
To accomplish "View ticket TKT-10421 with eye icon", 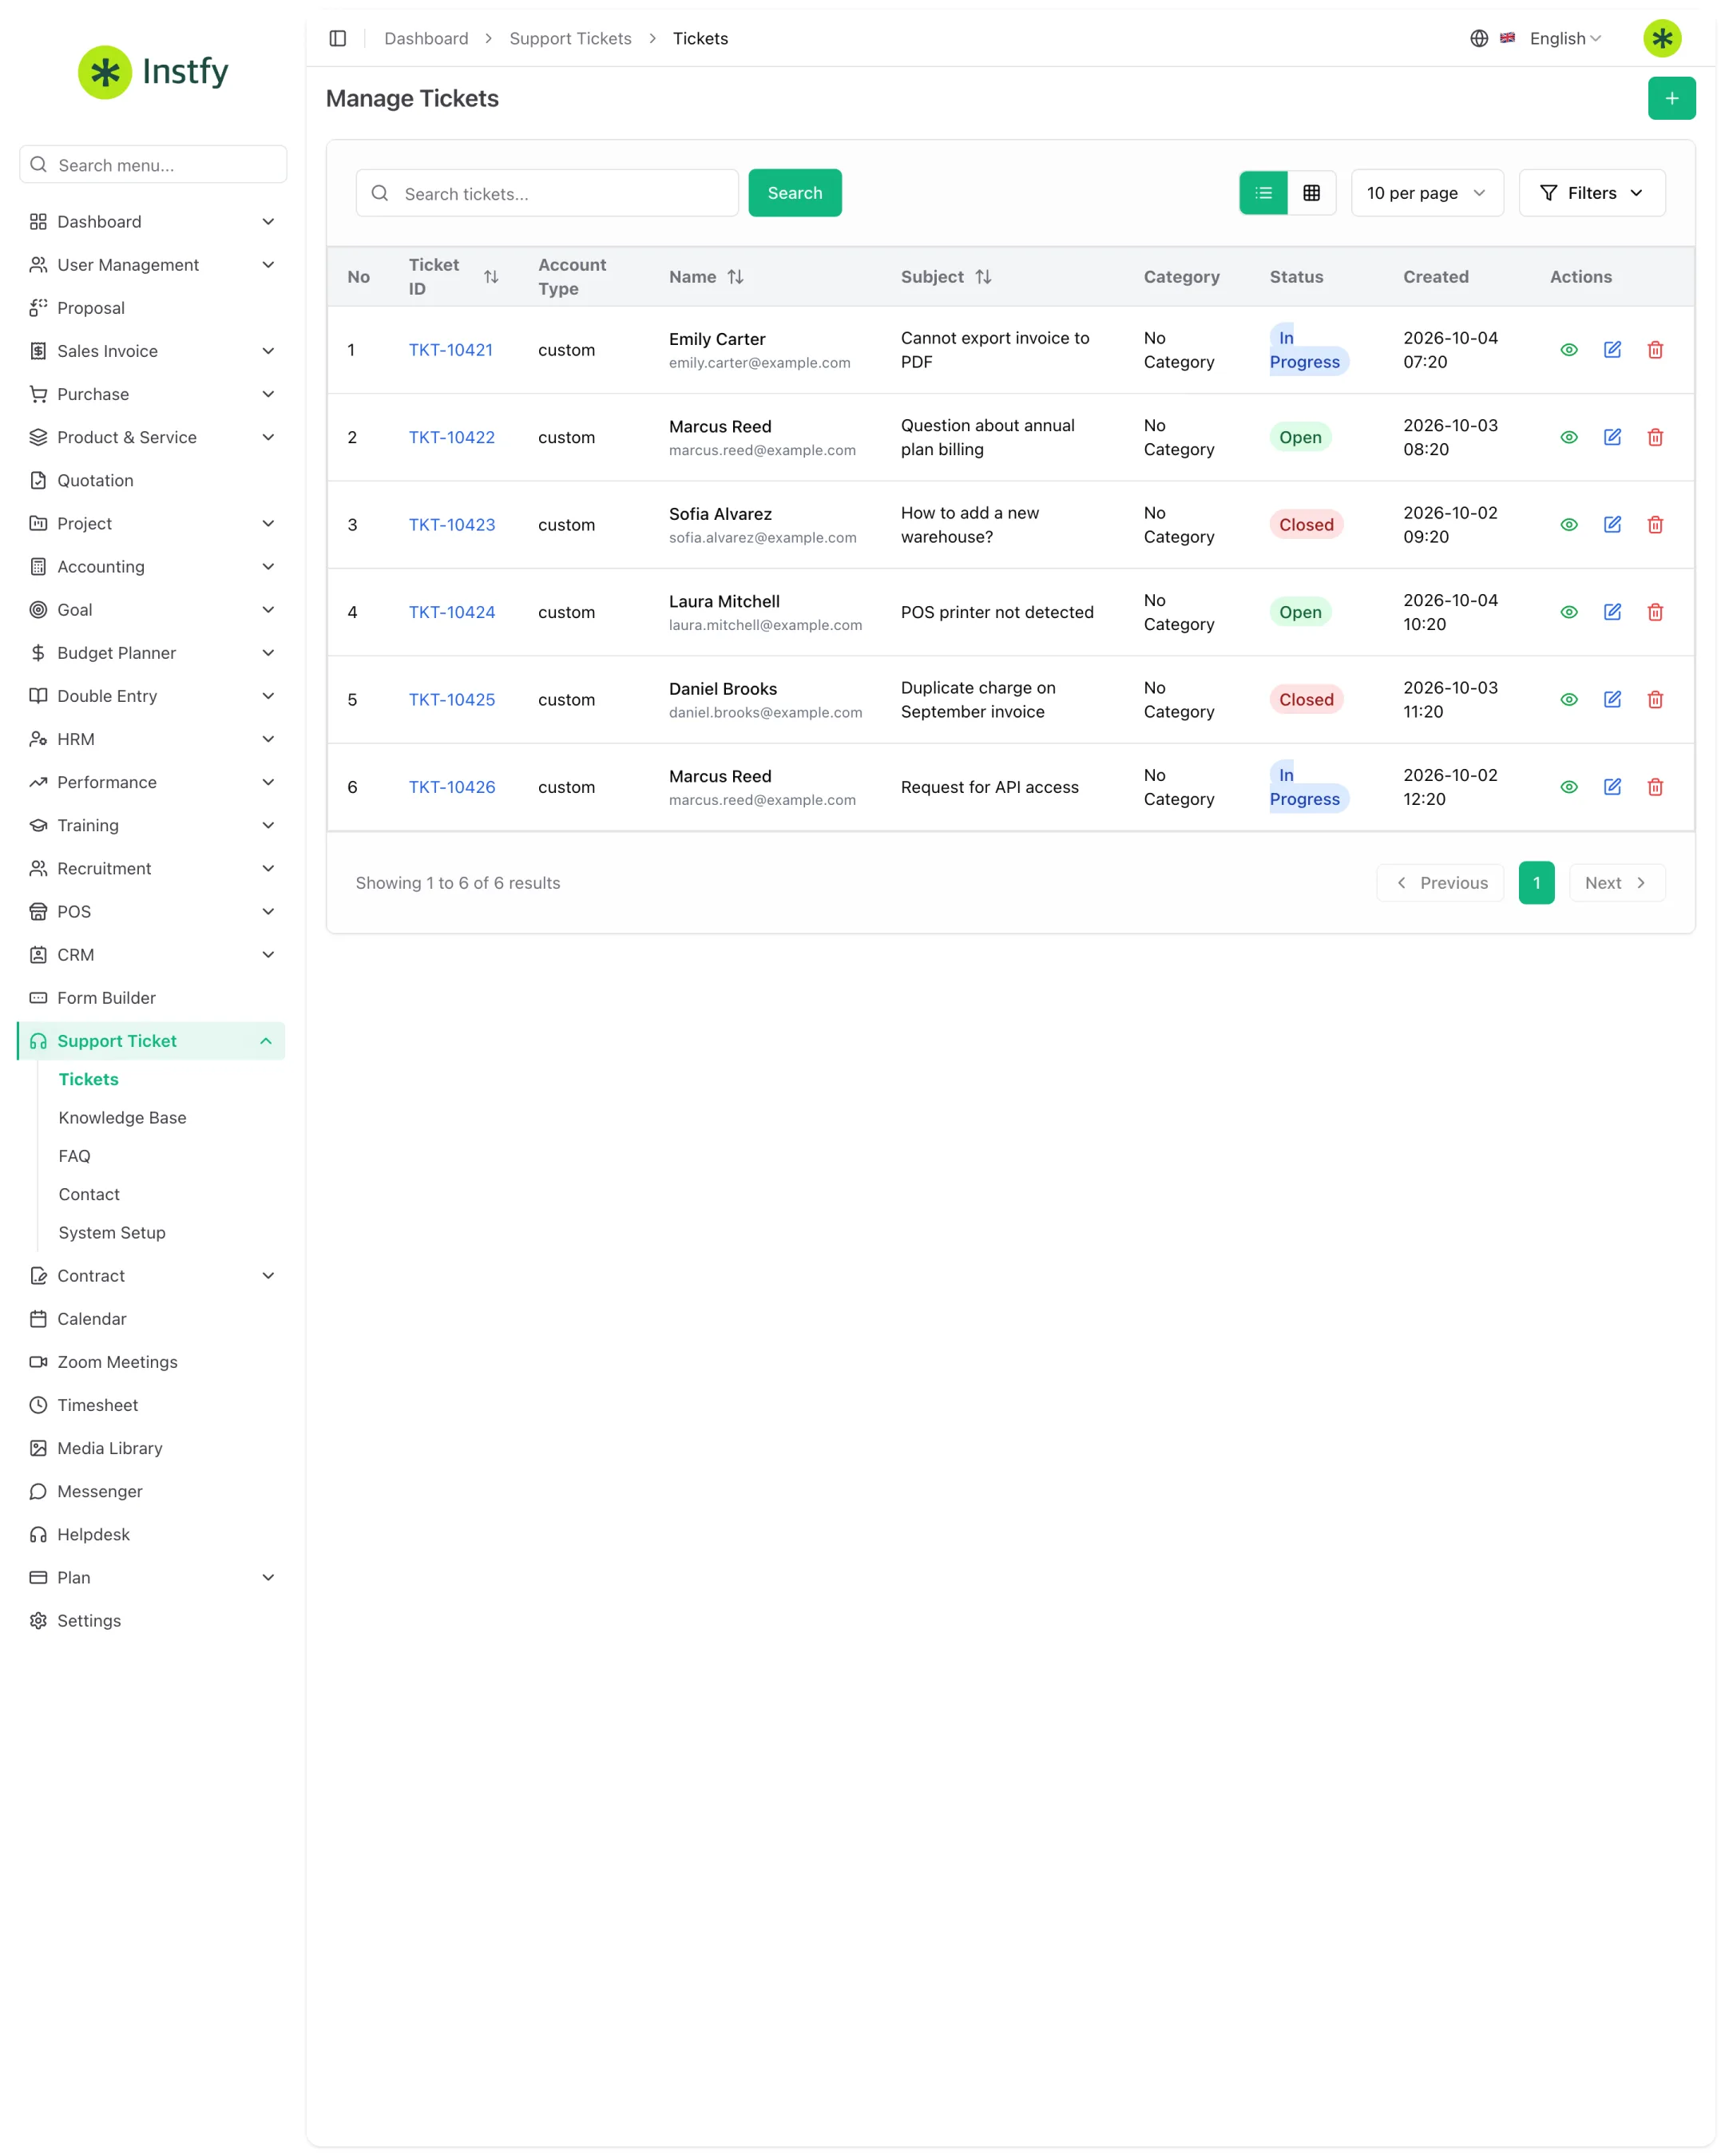I will [x=1568, y=350].
